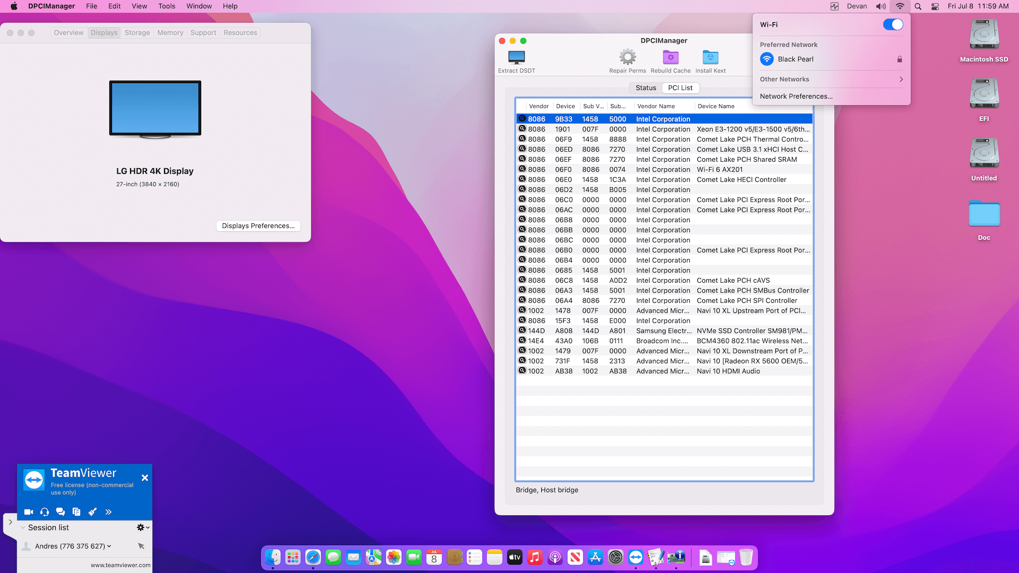Image resolution: width=1019 pixels, height=573 pixels.
Task: Open Network Preferences link
Action: click(796, 97)
